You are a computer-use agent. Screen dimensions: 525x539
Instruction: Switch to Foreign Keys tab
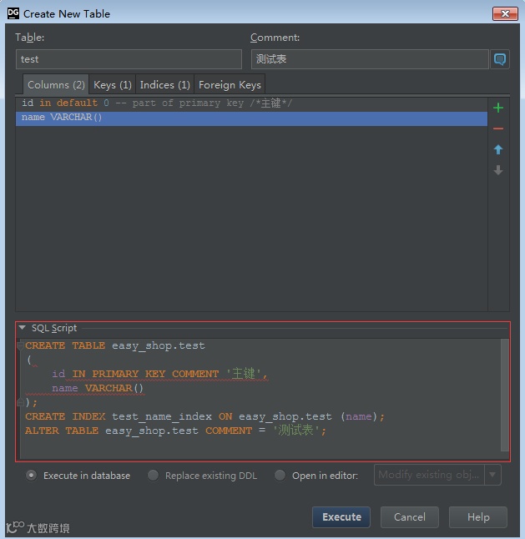click(230, 84)
